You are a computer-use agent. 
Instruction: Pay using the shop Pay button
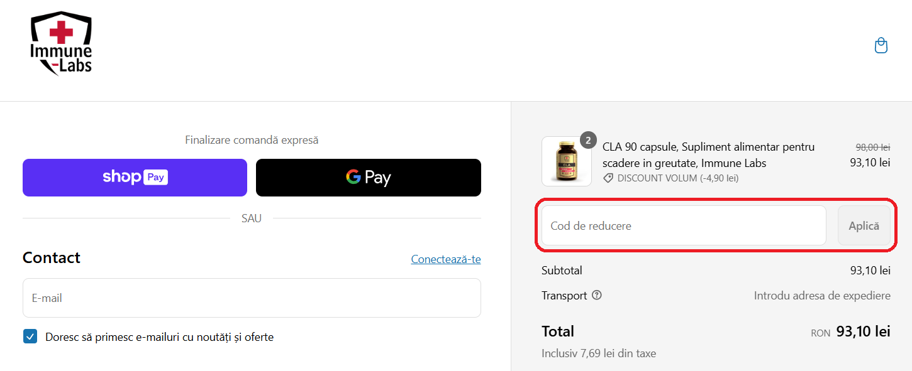[x=135, y=177]
